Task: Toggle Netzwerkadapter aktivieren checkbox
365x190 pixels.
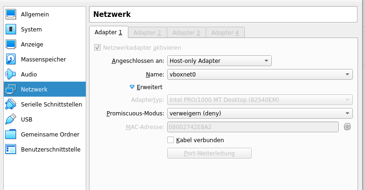Action: point(97,47)
